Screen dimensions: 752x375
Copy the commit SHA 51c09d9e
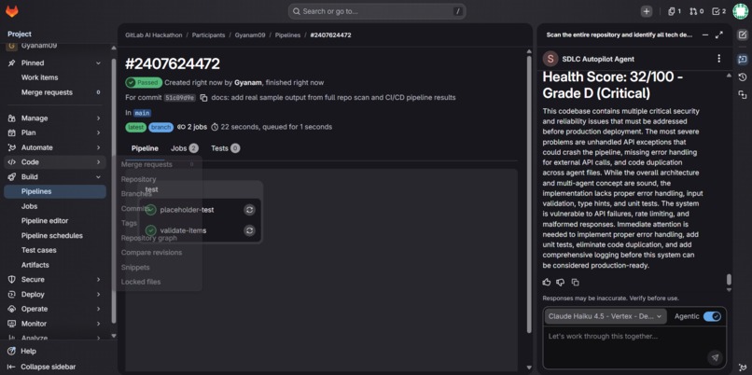point(203,98)
